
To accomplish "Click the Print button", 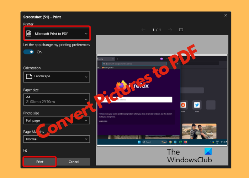I will (39, 162).
